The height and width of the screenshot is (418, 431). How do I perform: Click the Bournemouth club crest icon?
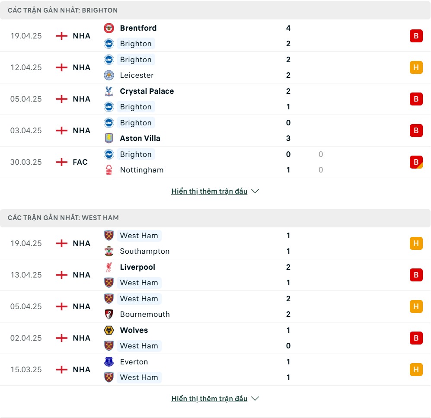click(x=109, y=314)
